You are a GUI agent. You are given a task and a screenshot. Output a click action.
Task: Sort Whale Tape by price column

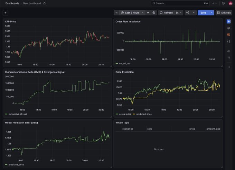(x=192, y=129)
